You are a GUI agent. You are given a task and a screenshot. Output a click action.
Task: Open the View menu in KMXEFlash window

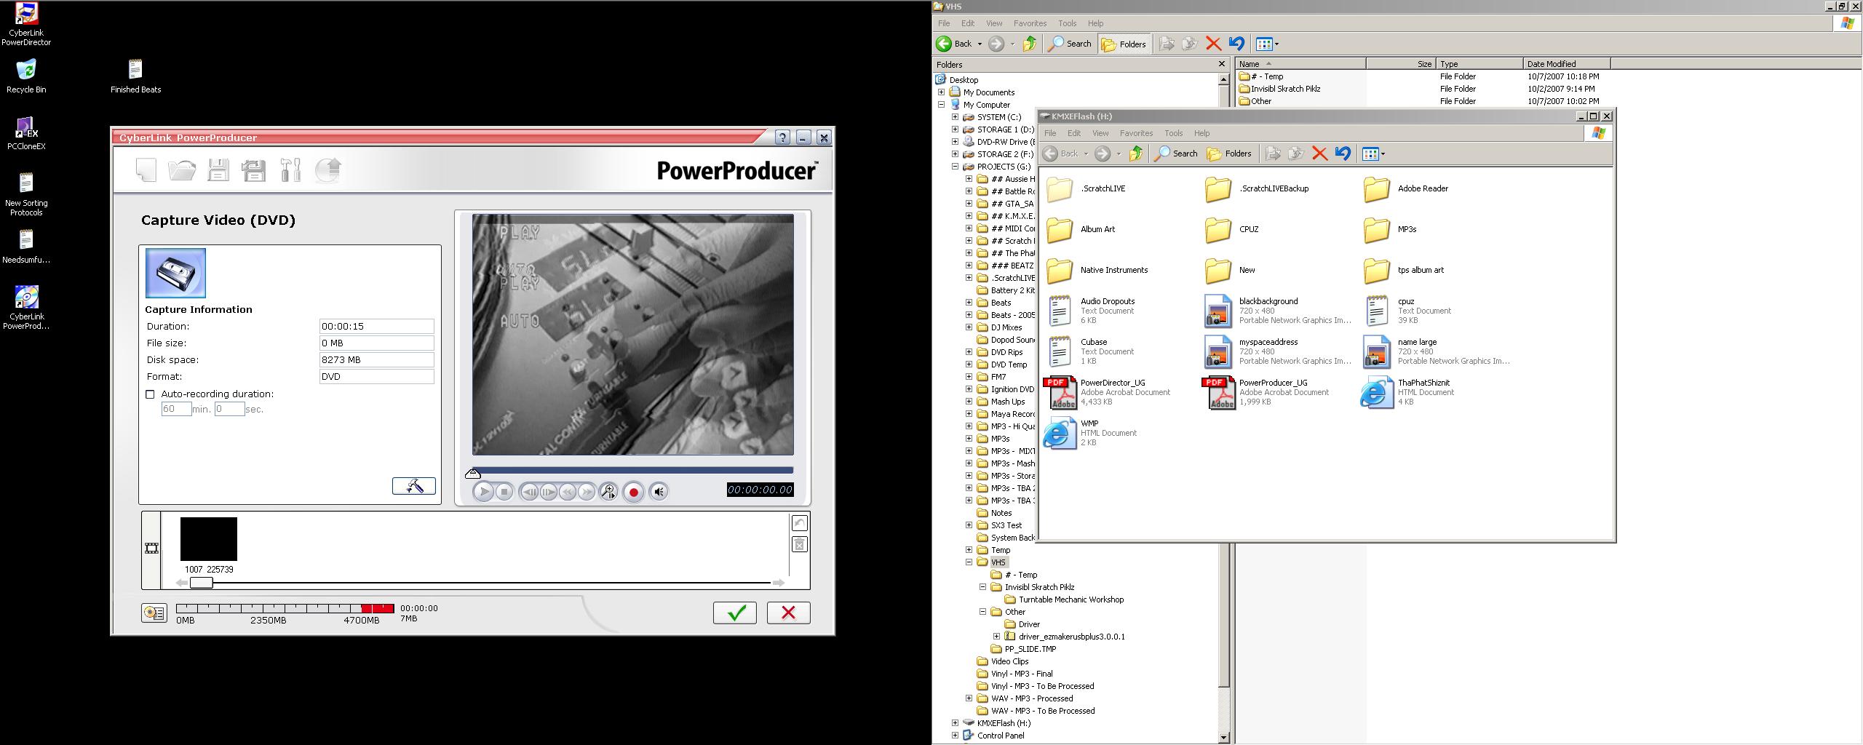pos(1100,133)
